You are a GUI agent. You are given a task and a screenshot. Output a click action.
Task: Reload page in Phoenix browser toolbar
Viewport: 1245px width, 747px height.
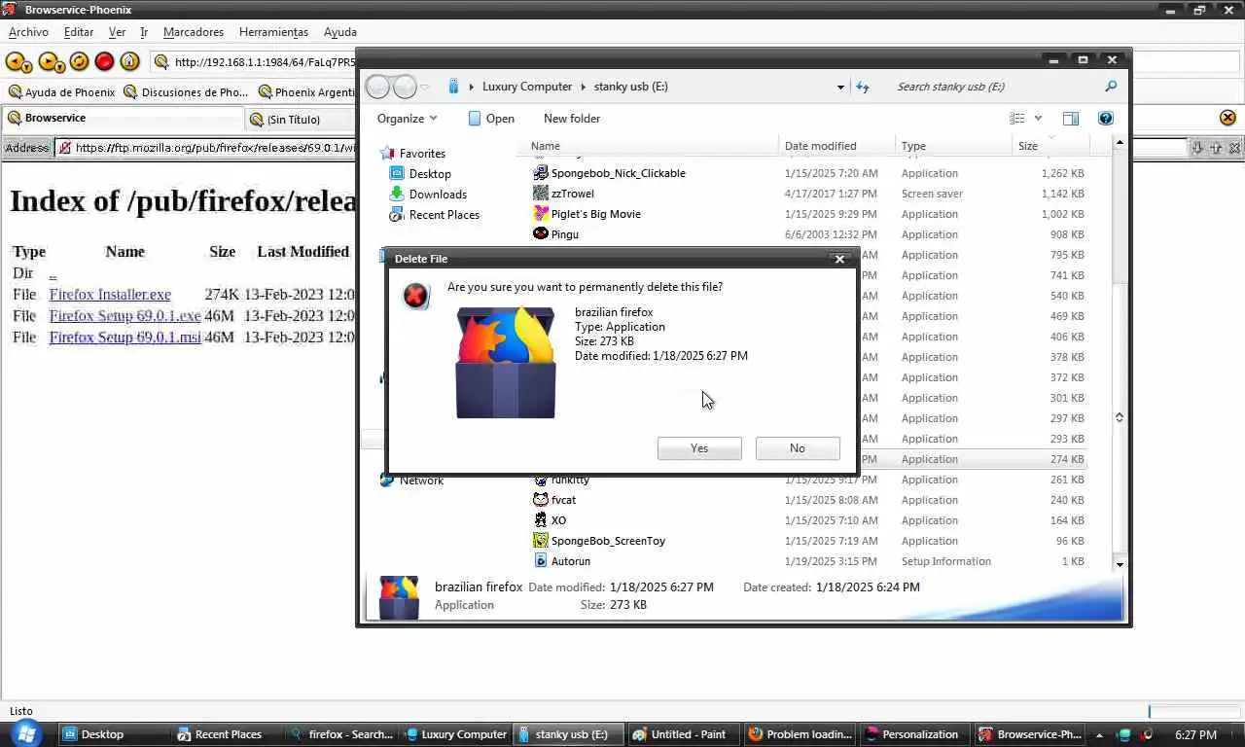coord(79,62)
